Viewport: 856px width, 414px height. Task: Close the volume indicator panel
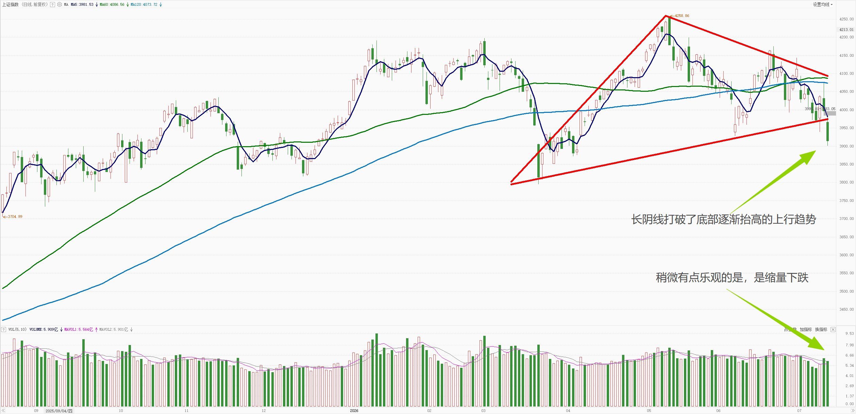pos(833,329)
